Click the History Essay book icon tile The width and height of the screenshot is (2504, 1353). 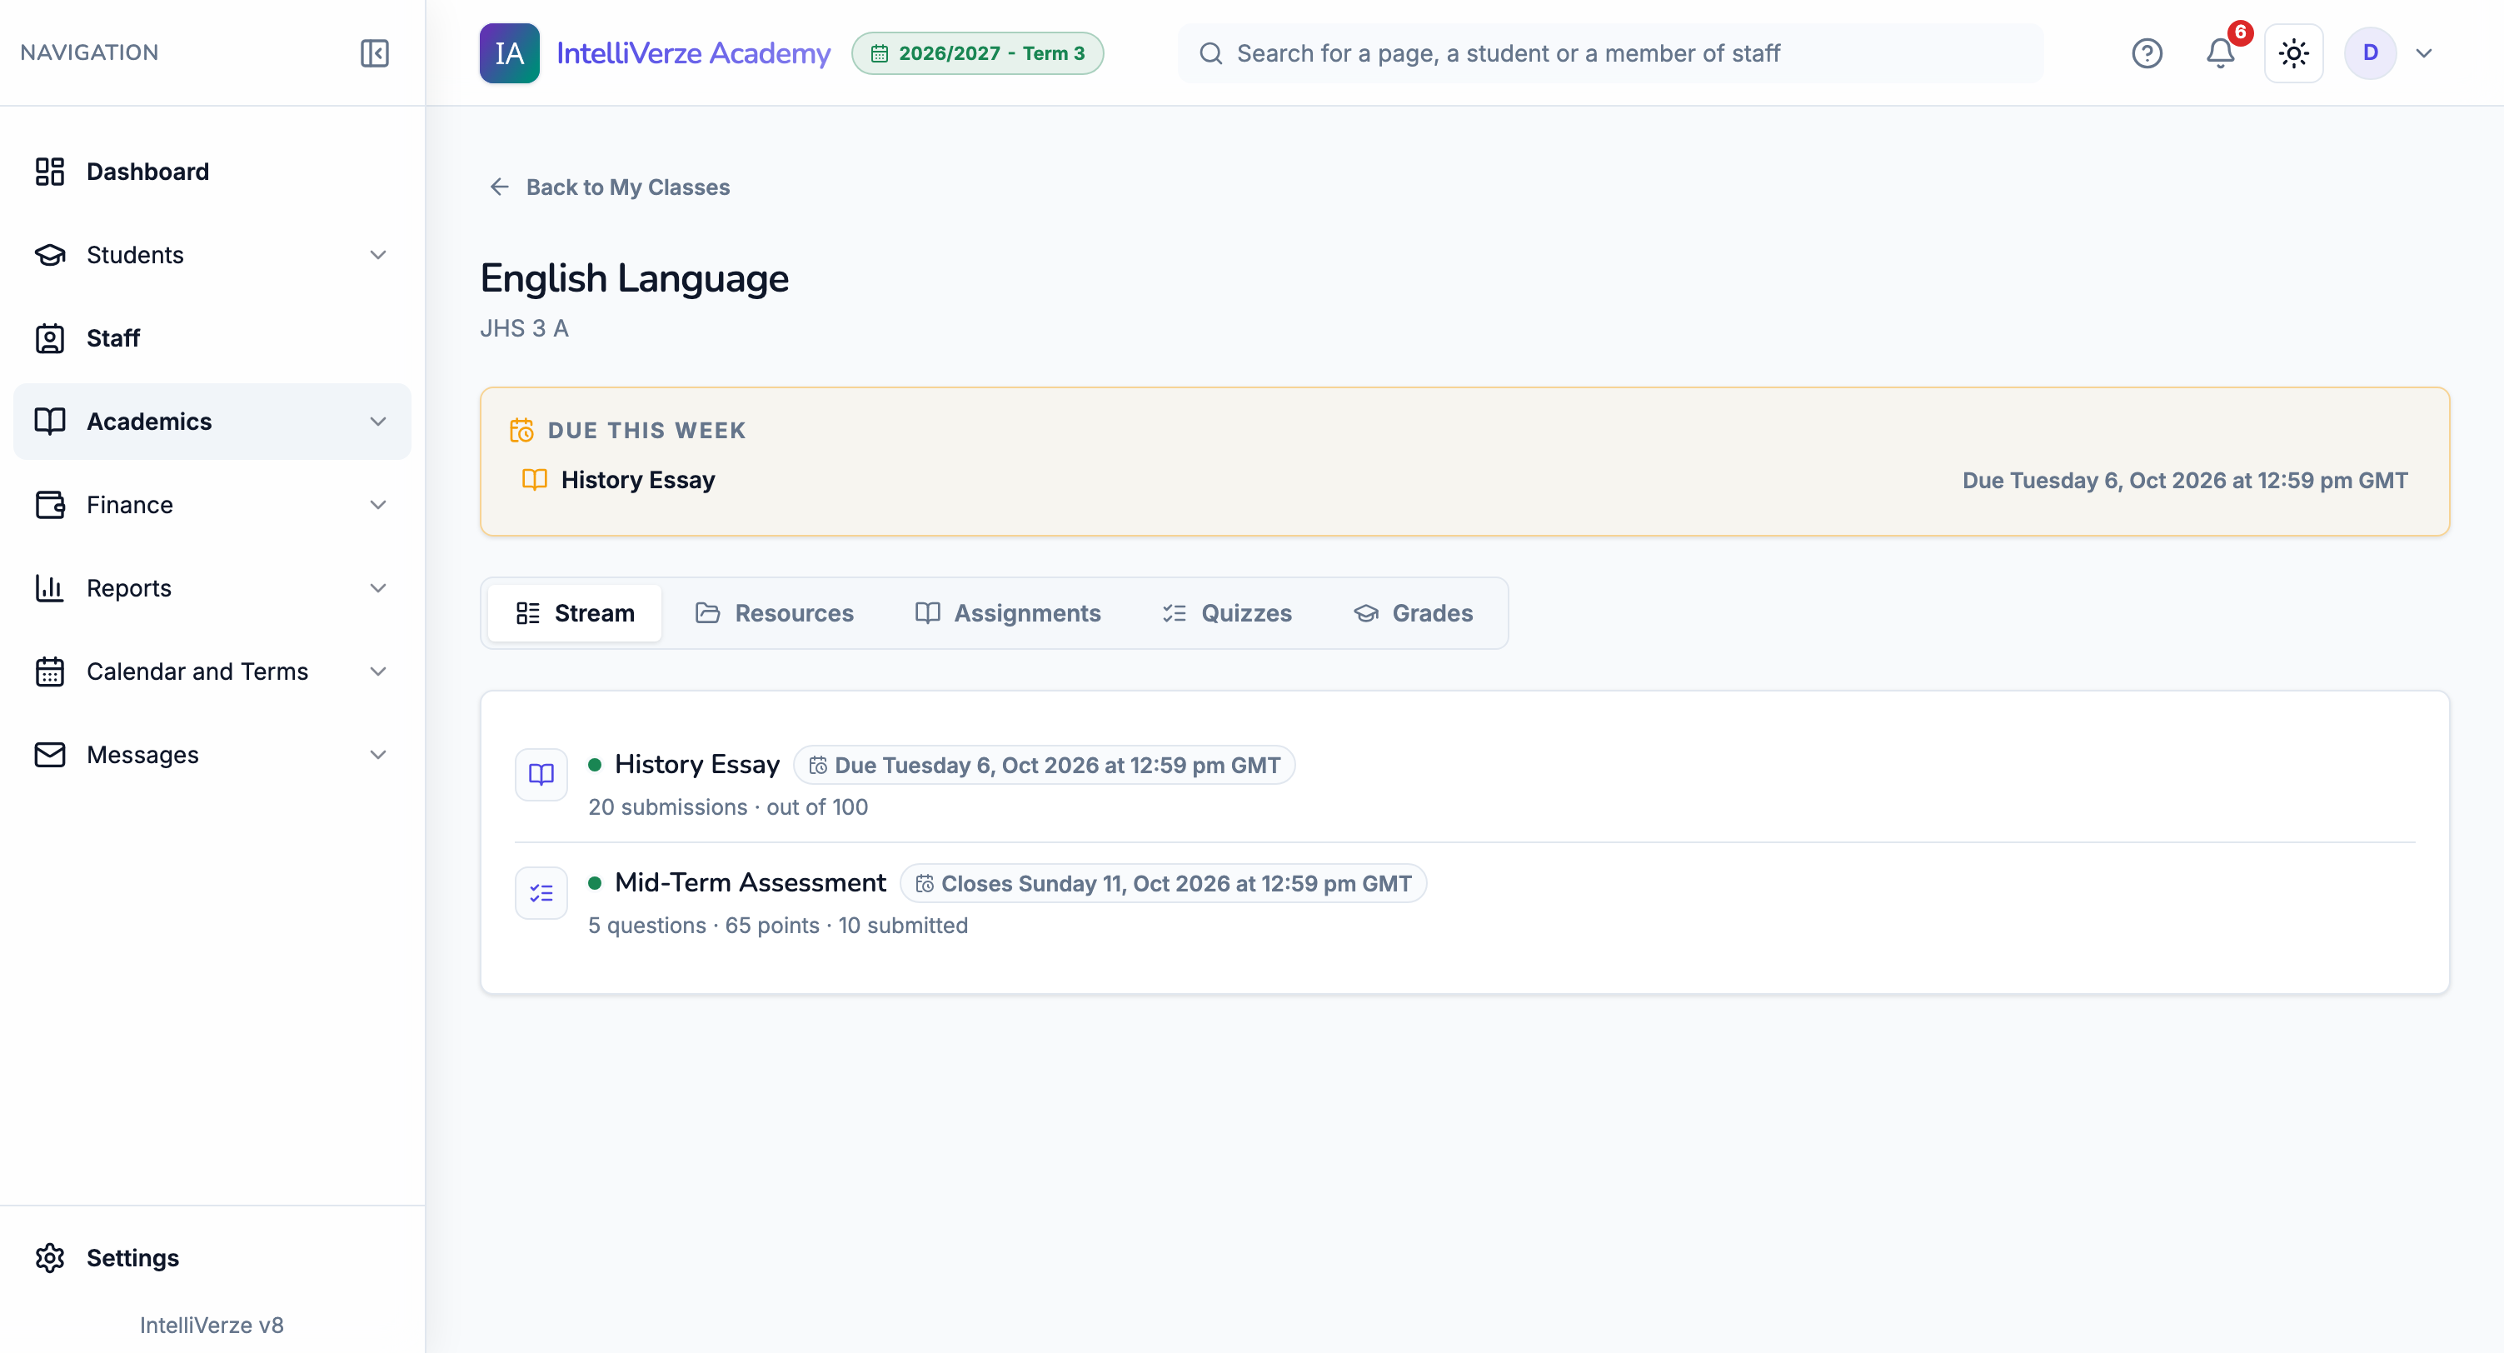[541, 775]
